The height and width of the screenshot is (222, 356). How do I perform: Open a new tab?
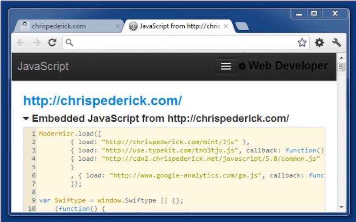242,26
